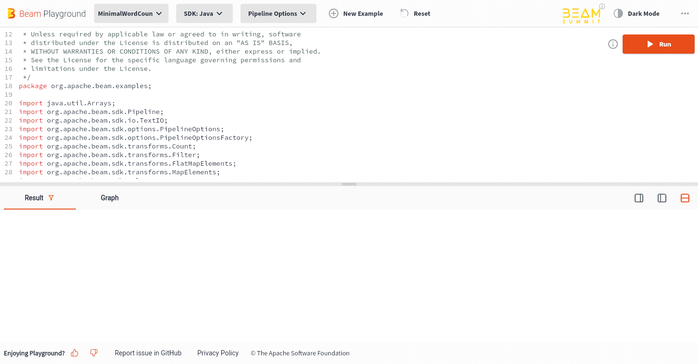Give a thumbs down to Enjoying Playground
The height and width of the screenshot is (364, 698).
(94, 353)
